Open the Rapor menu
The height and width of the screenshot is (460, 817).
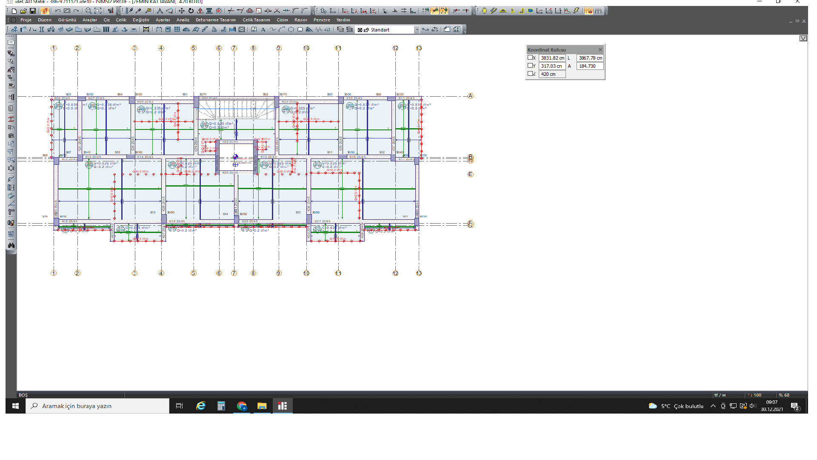[x=300, y=20]
